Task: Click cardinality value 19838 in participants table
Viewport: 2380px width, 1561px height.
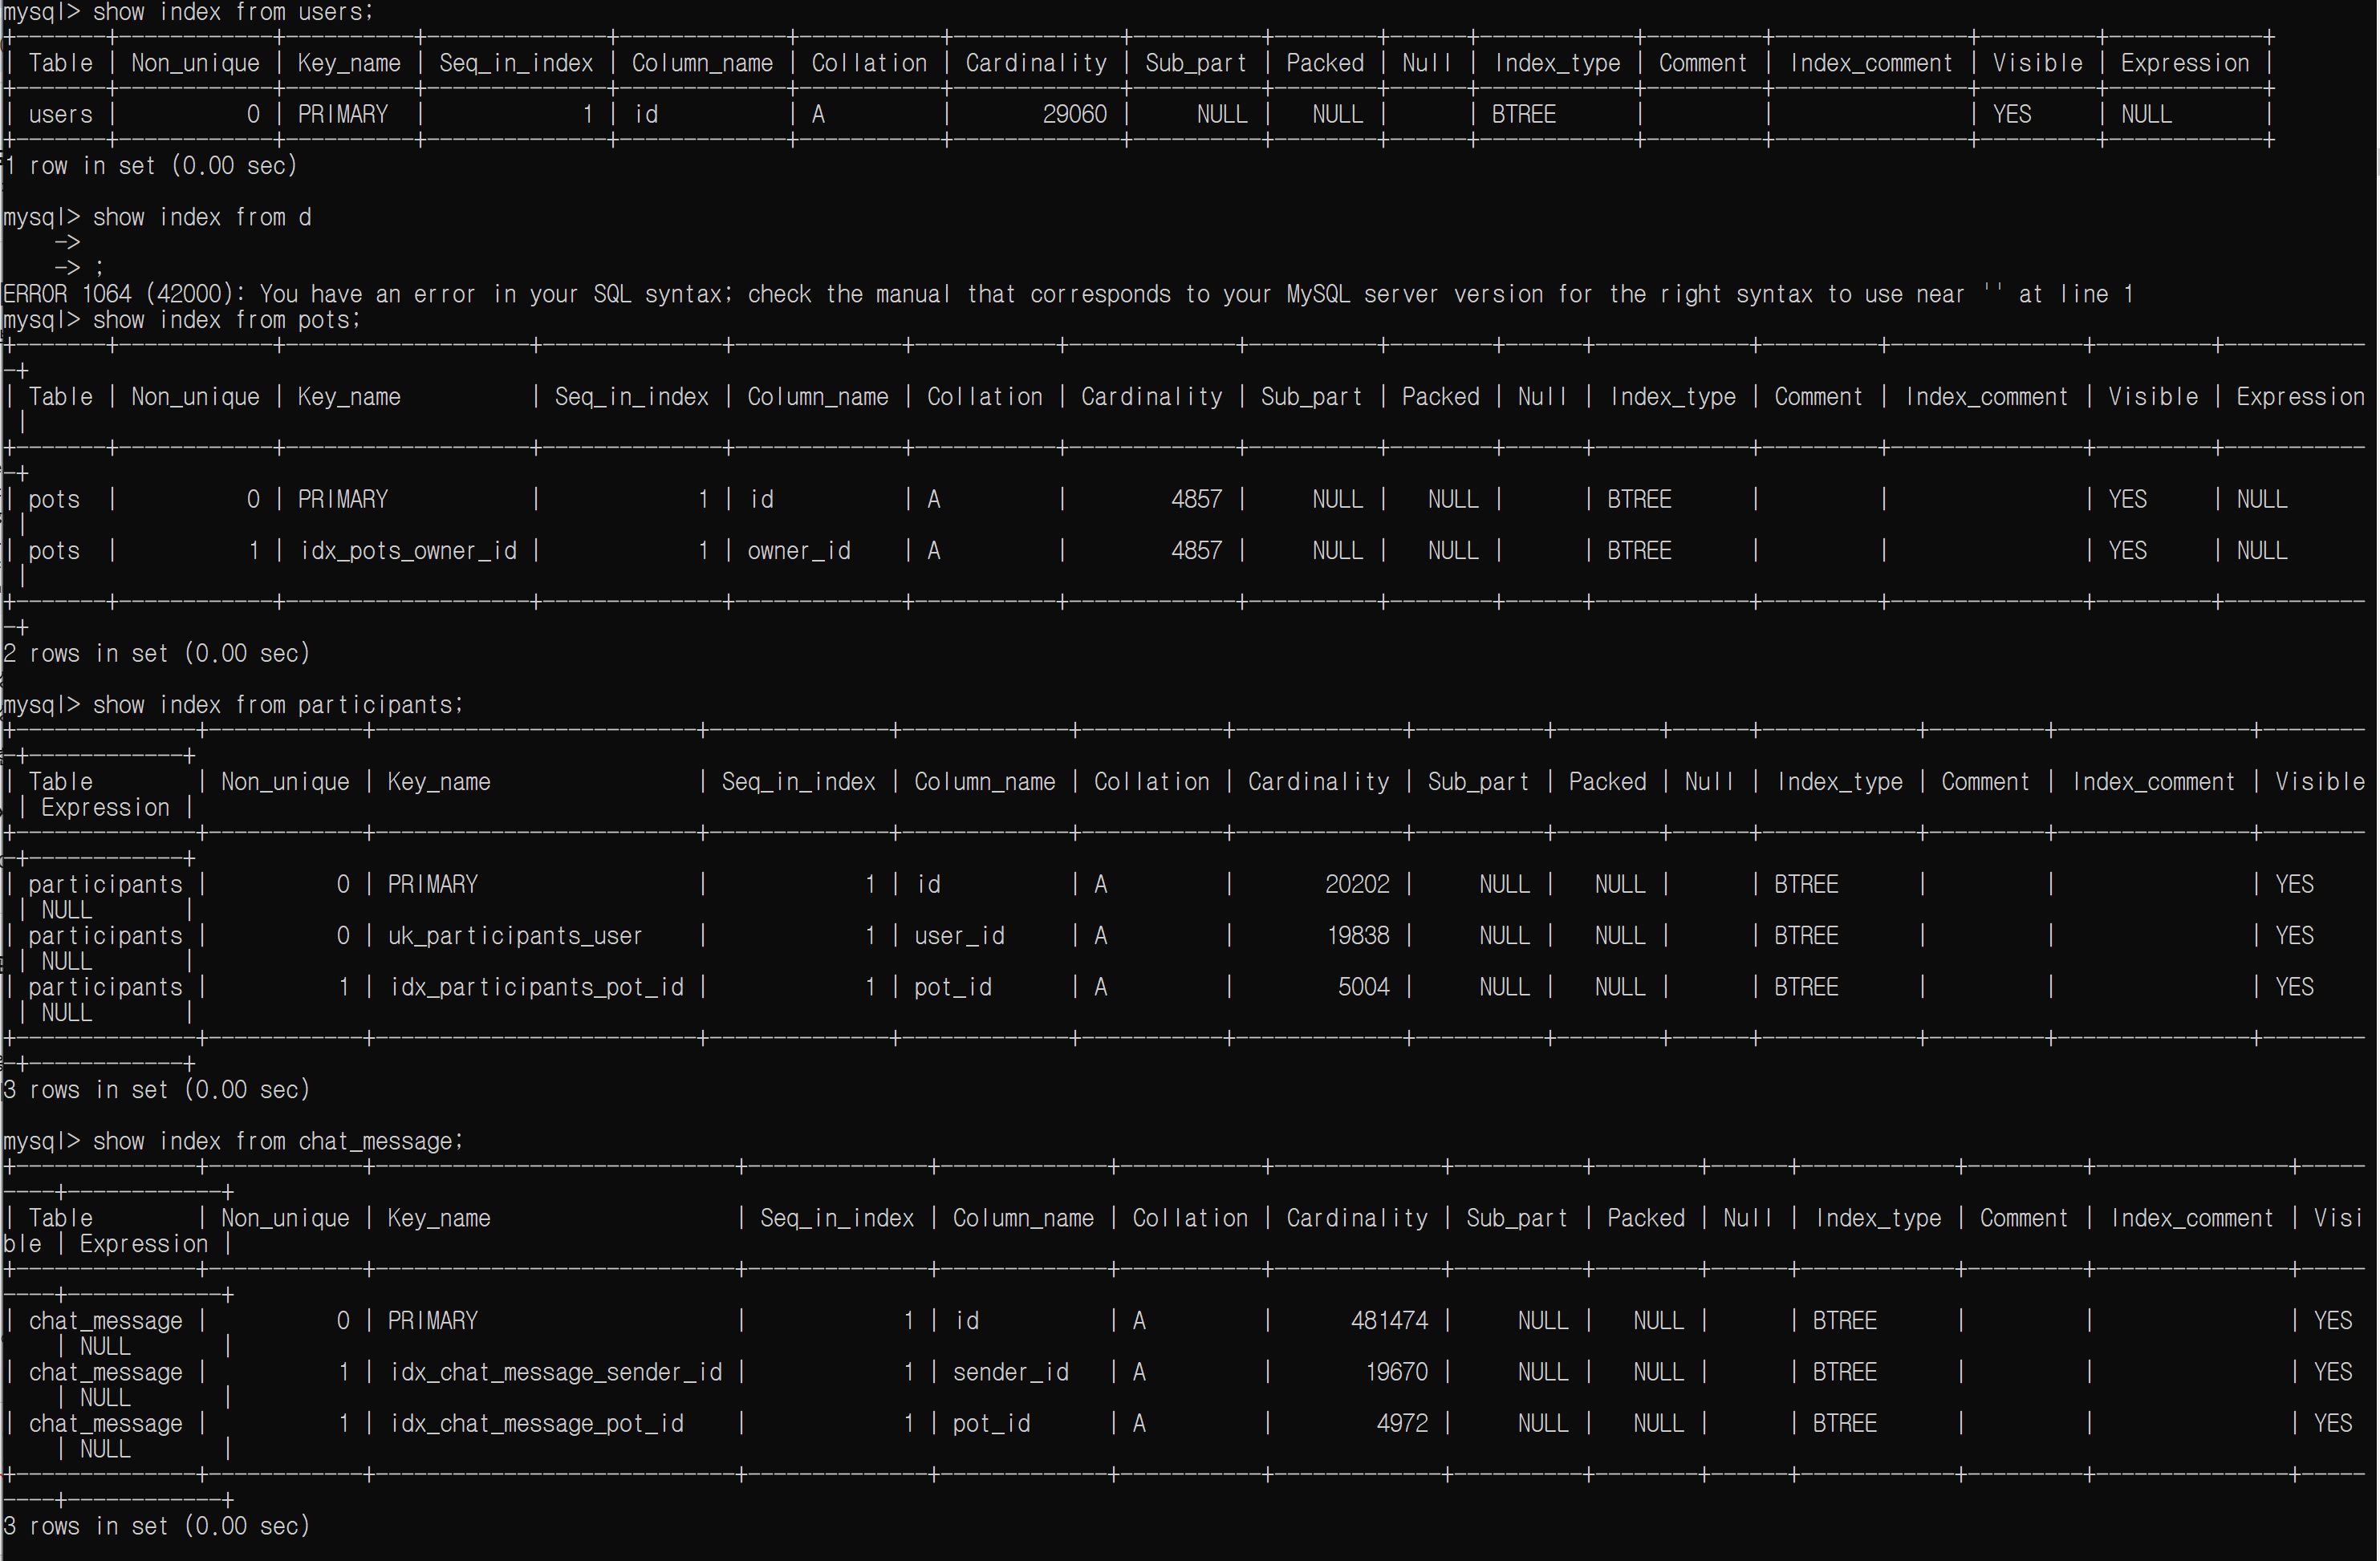Action: click(x=1357, y=936)
